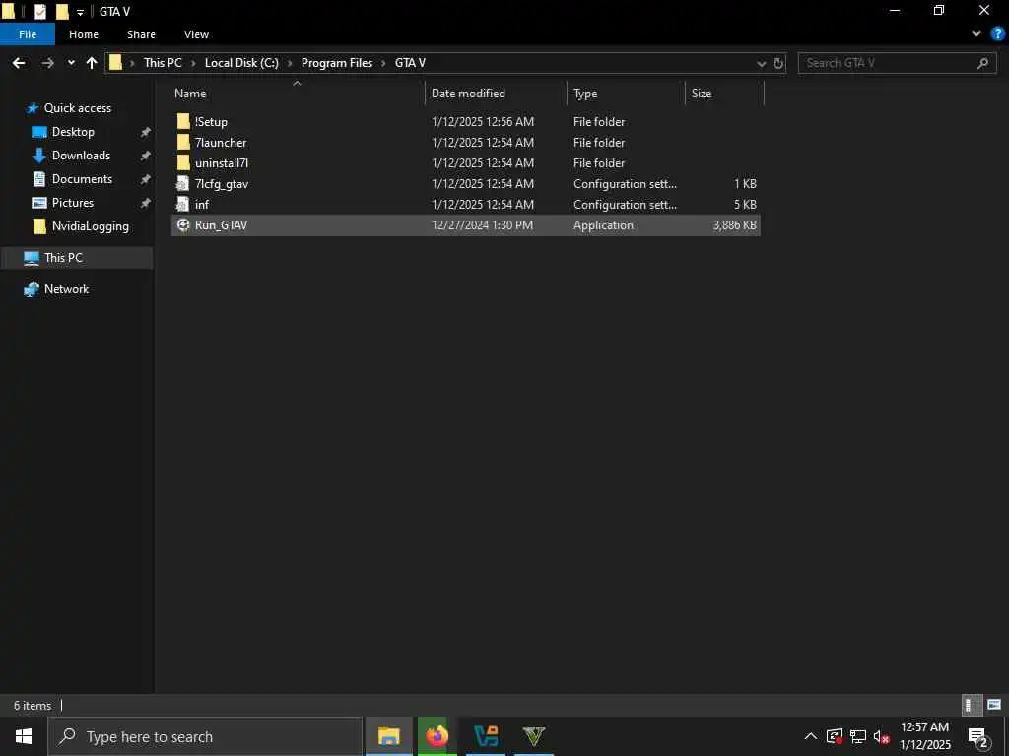Go forward with the Forward arrow
This screenshot has width=1009, height=756.
click(47, 63)
